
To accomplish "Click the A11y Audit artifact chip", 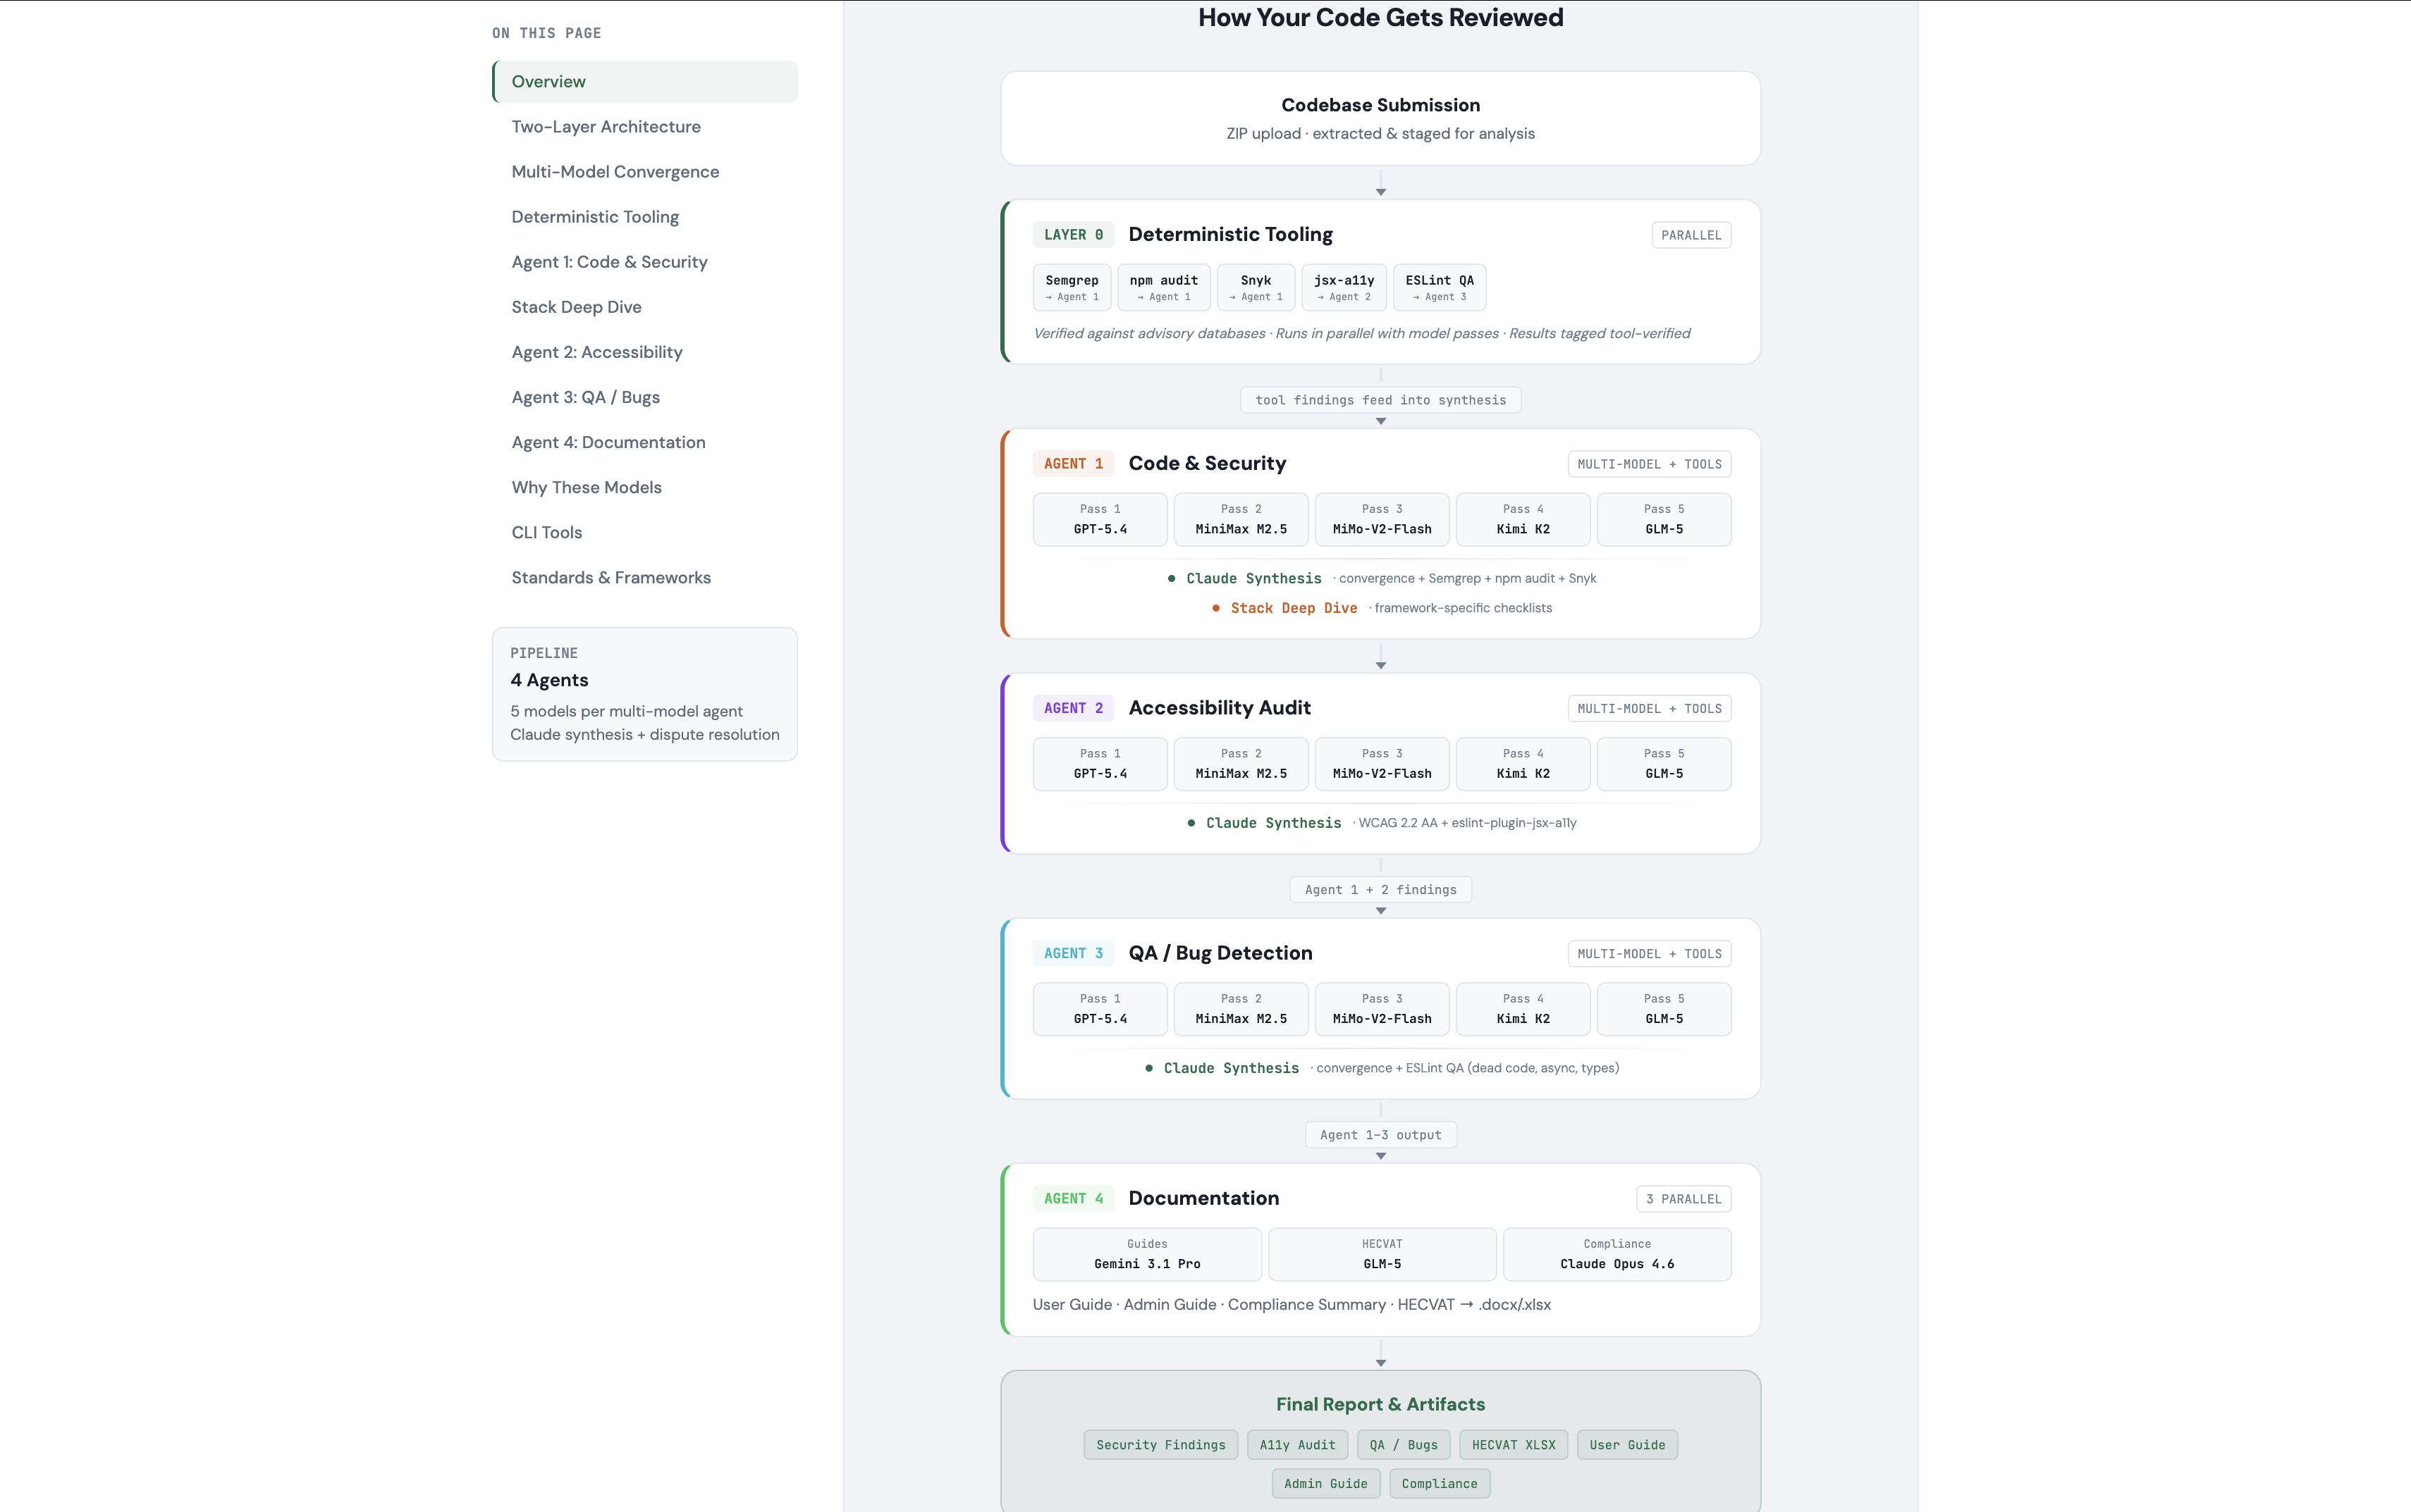I will pyautogui.click(x=1296, y=1444).
